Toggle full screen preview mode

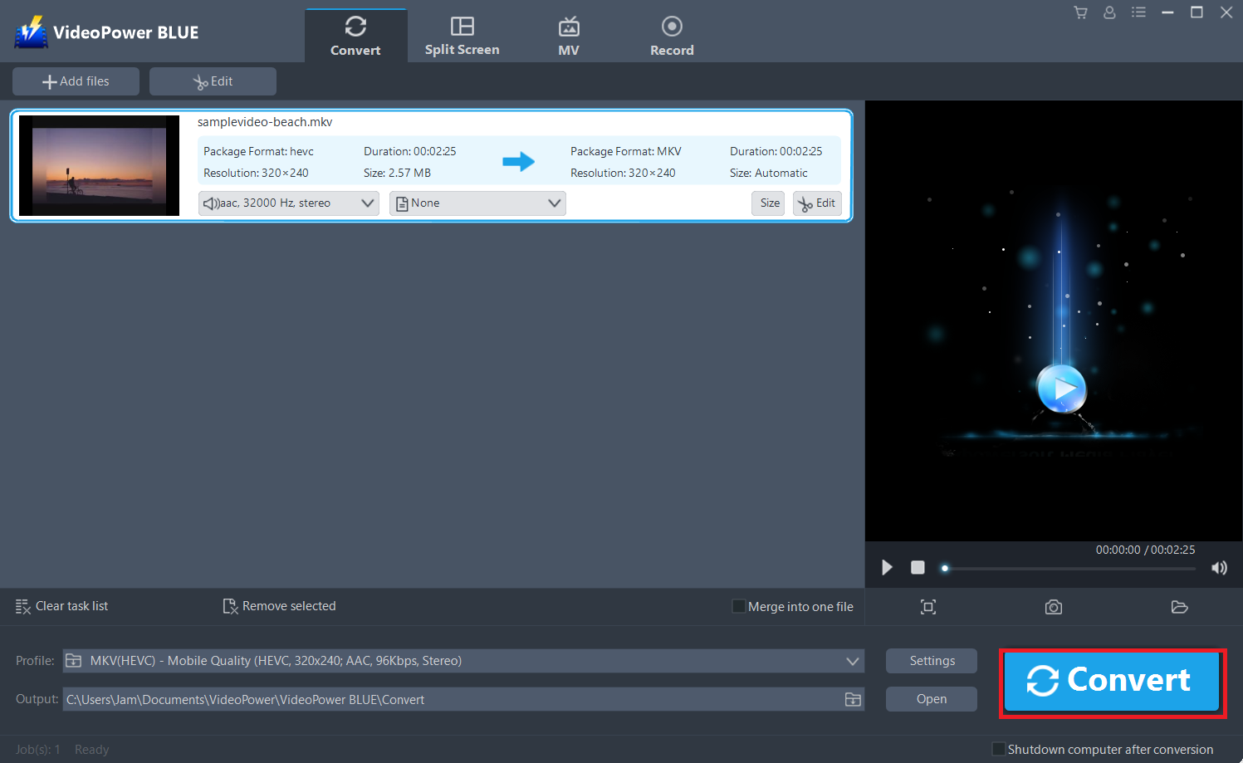click(x=927, y=607)
